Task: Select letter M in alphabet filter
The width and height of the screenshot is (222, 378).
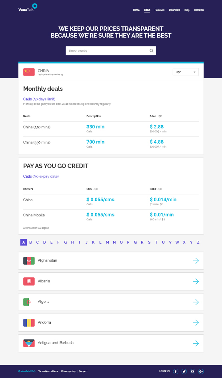Action: coord(107,242)
